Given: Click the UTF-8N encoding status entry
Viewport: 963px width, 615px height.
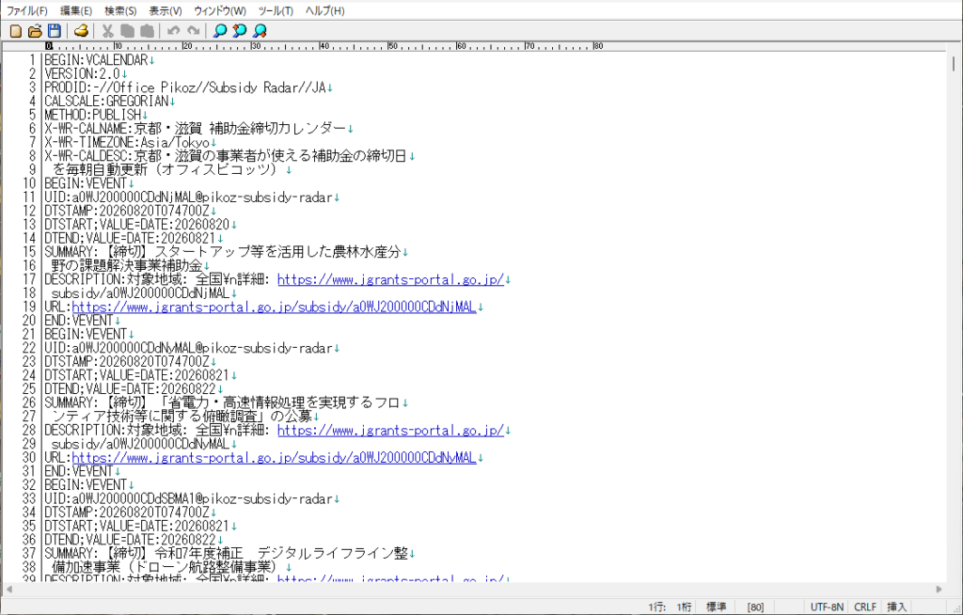Looking at the screenshot, I should click(x=827, y=607).
